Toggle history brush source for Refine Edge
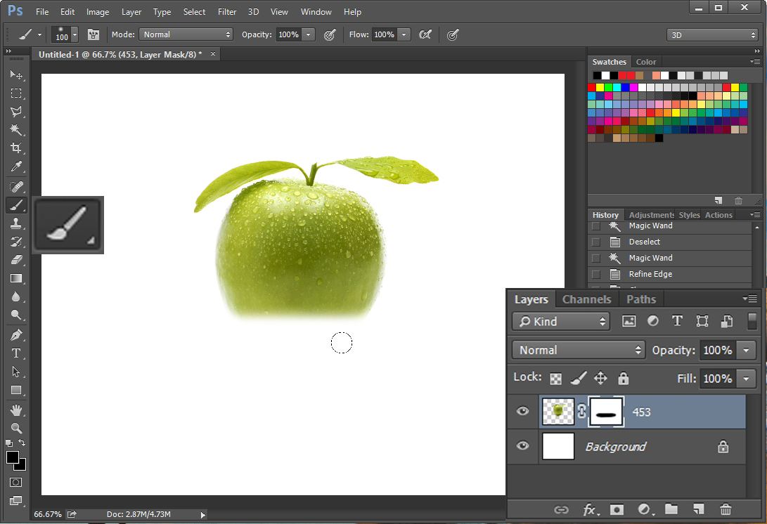 (x=595, y=274)
